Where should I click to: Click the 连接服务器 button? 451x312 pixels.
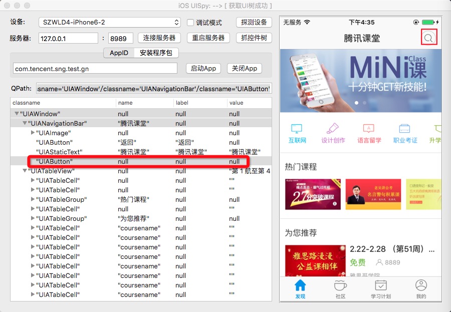point(159,38)
